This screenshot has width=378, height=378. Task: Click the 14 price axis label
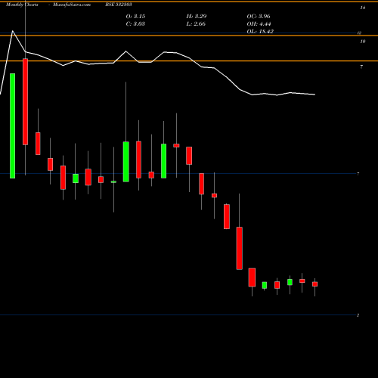pyautogui.click(x=362, y=8)
